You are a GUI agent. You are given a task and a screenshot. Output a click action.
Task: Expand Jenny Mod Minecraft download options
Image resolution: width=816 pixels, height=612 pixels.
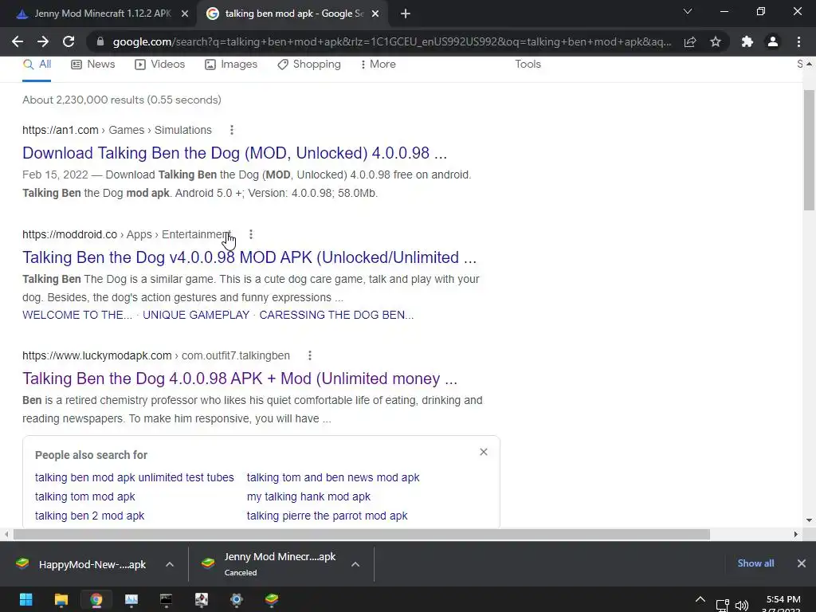click(x=355, y=565)
